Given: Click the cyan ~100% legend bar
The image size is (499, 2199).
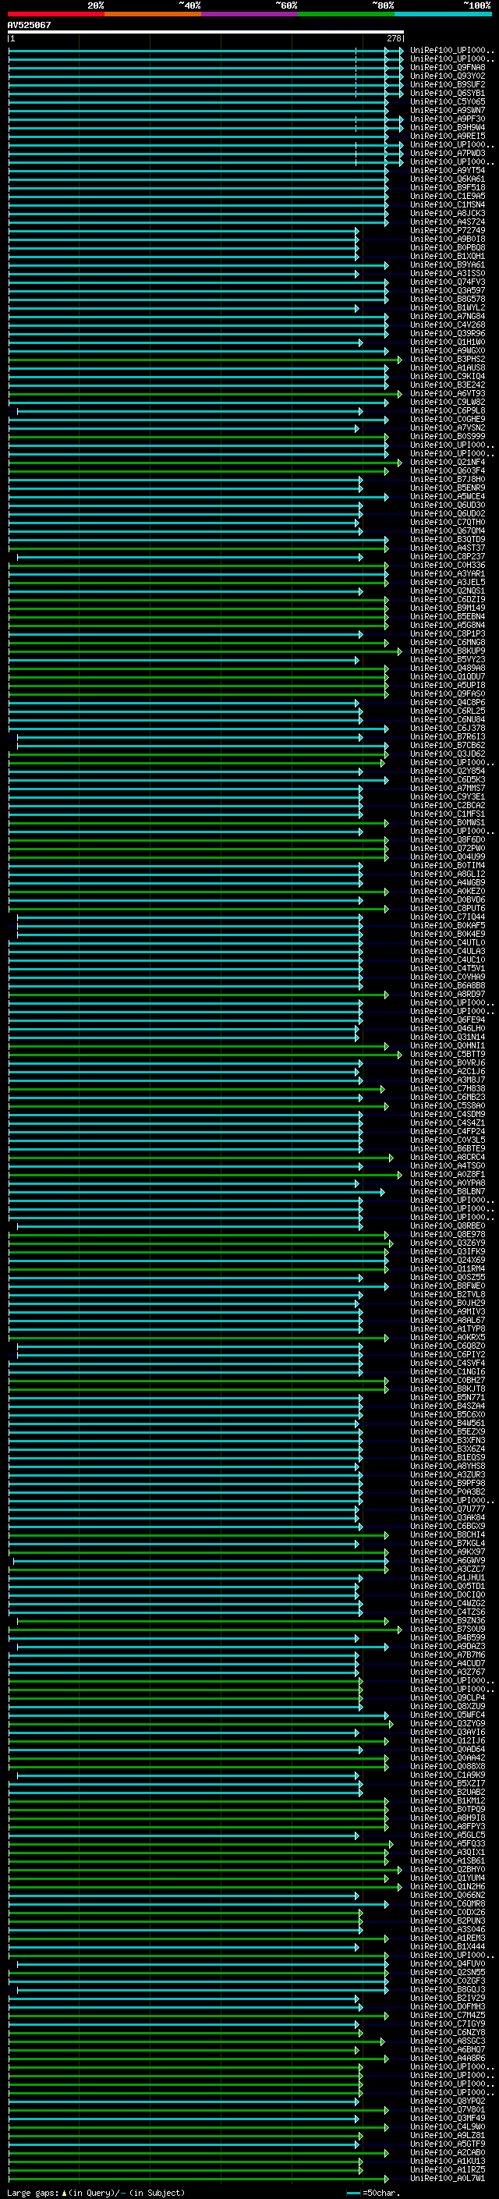Looking at the screenshot, I should coord(444,14).
